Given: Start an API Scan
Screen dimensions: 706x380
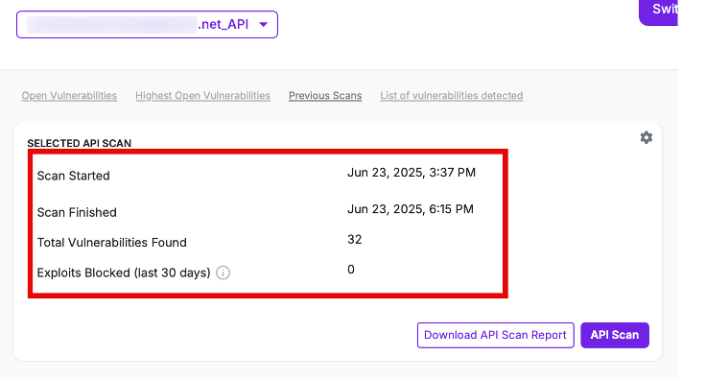Looking at the screenshot, I should coord(615,335).
